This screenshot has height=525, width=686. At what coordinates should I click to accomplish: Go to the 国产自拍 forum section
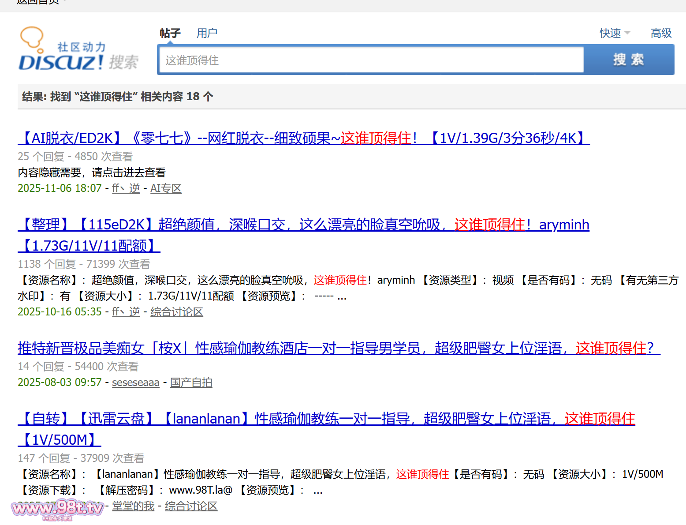coord(191,382)
